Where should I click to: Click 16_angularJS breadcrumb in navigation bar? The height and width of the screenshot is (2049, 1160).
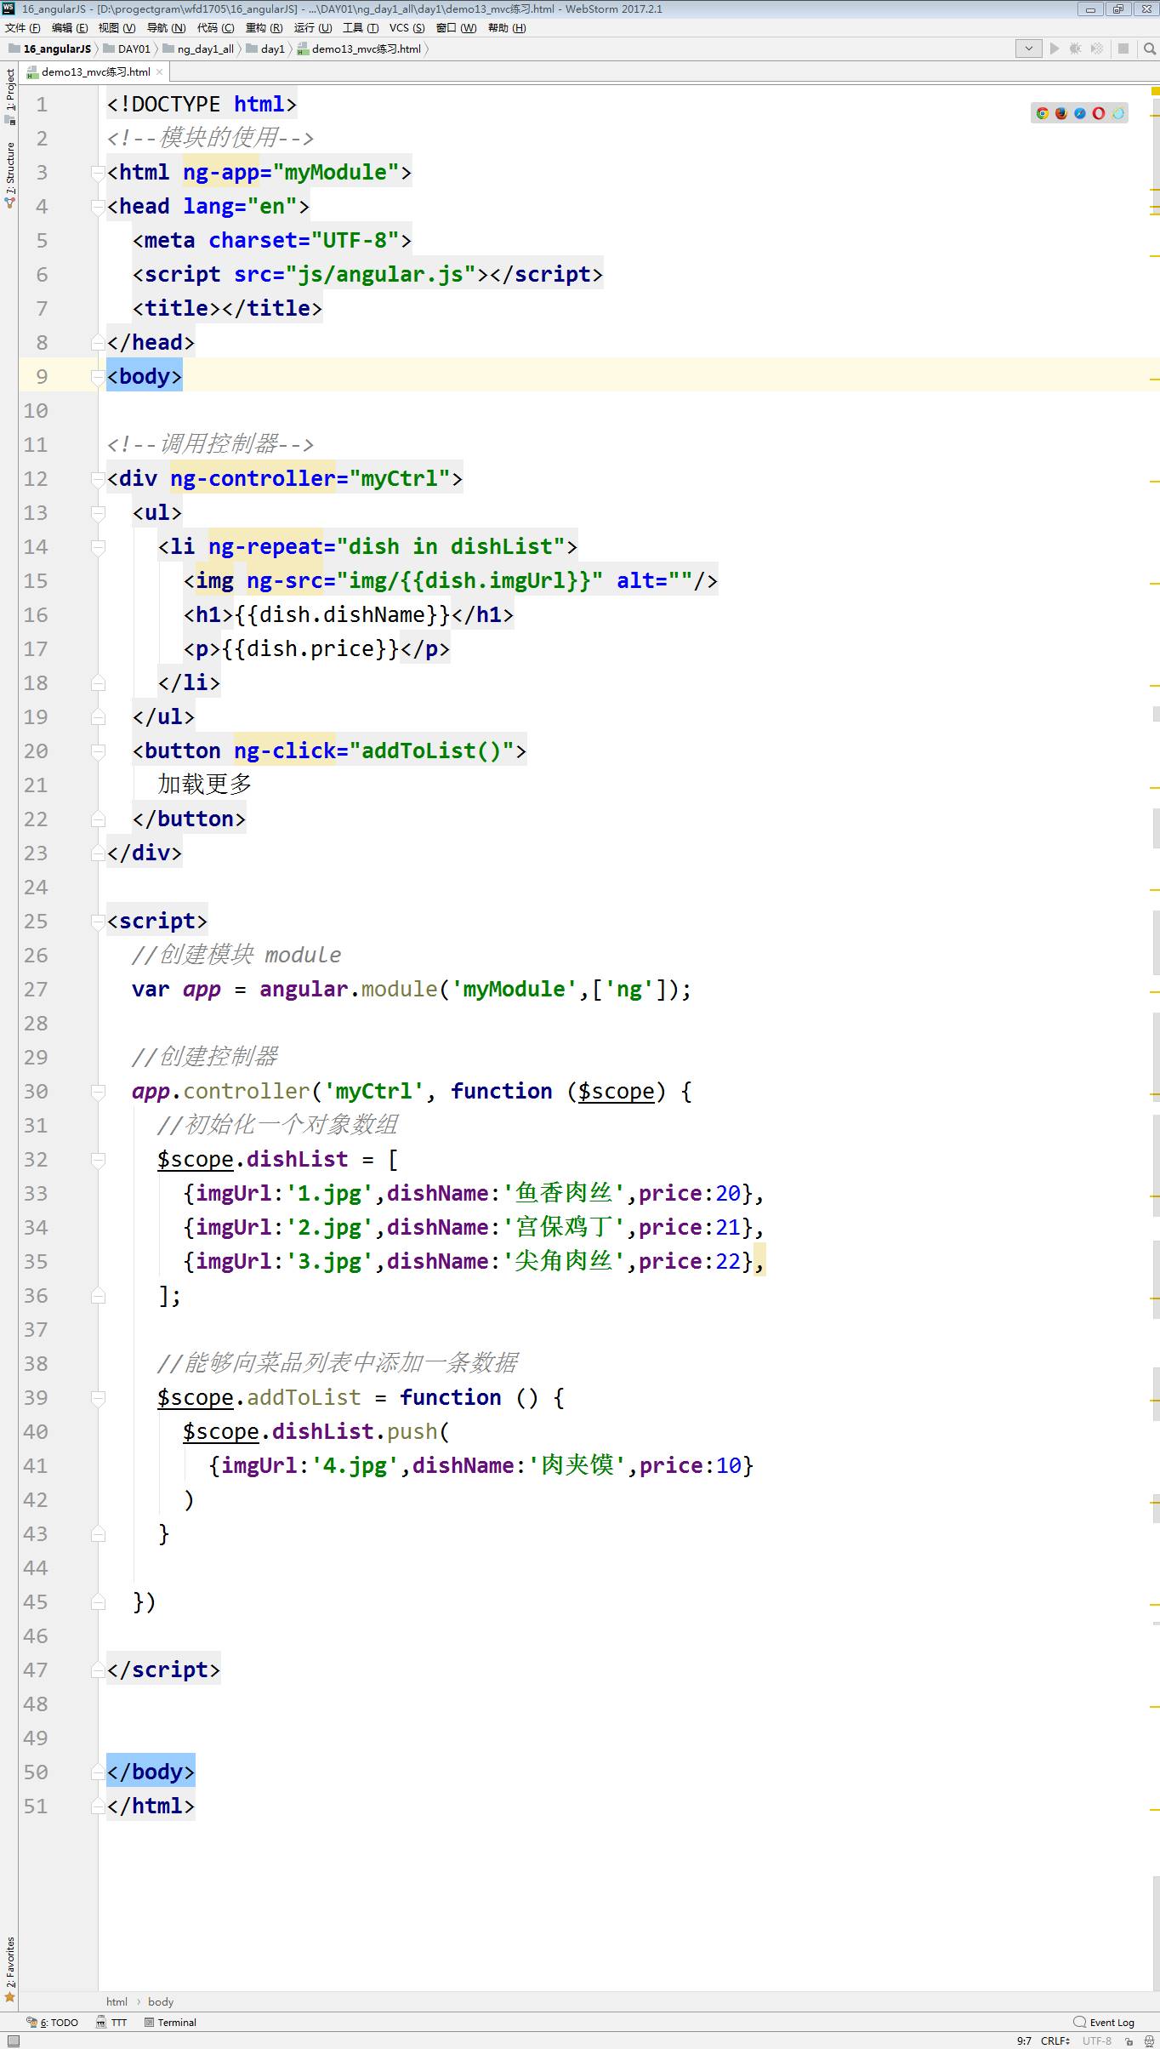pos(49,49)
